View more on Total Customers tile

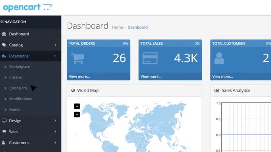pos(223,76)
